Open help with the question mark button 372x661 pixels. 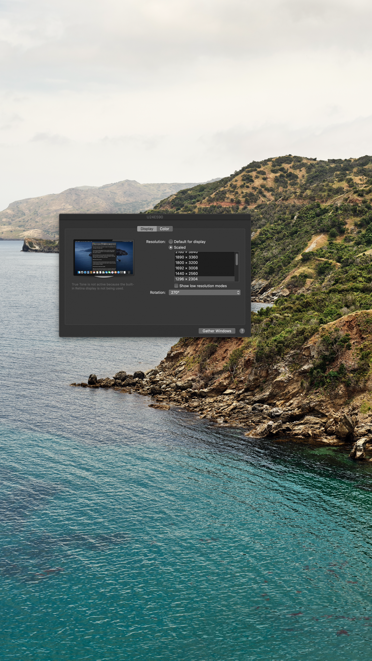pyautogui.click(x=242, y=331)
